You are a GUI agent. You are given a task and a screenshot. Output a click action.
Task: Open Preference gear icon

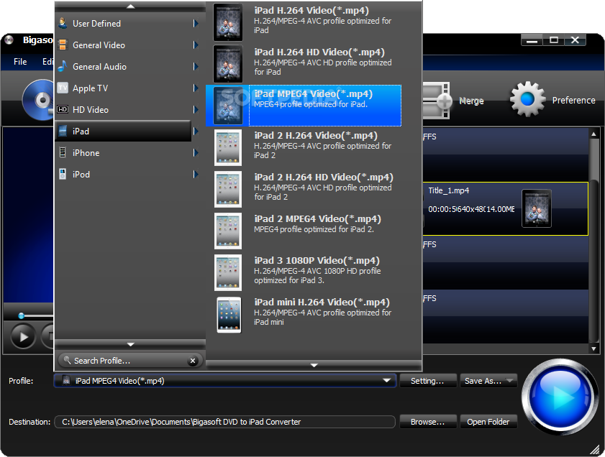(x=527, y=99)
